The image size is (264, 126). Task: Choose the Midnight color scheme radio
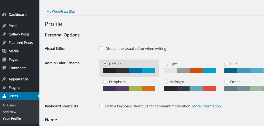[166, 82]
